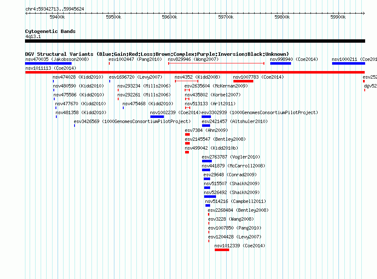Click esv2145547 (Bentley2008) label

coord(215,139)
